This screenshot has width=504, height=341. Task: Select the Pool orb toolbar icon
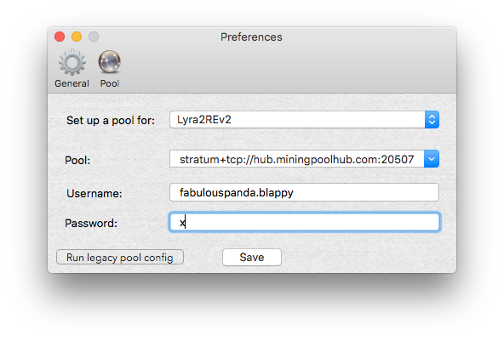(109, 61)
